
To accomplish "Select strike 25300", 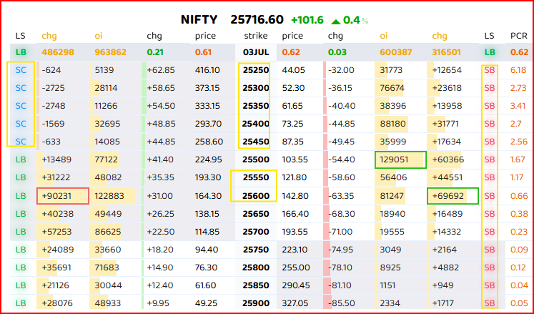I will point(256,88).
